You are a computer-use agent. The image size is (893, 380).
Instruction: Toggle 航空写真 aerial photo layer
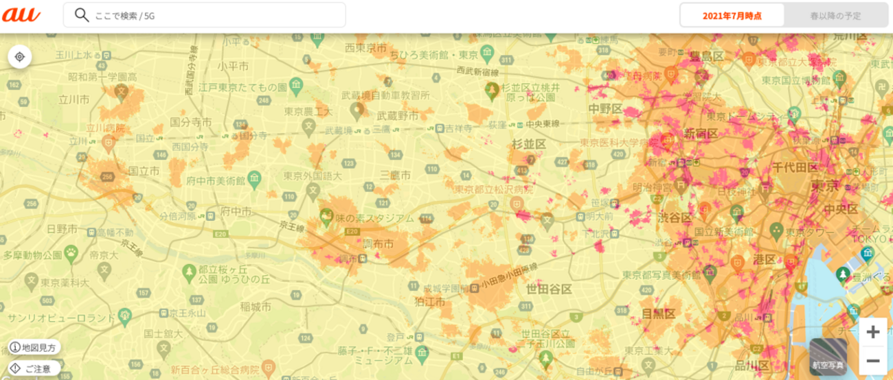[828, 356]
